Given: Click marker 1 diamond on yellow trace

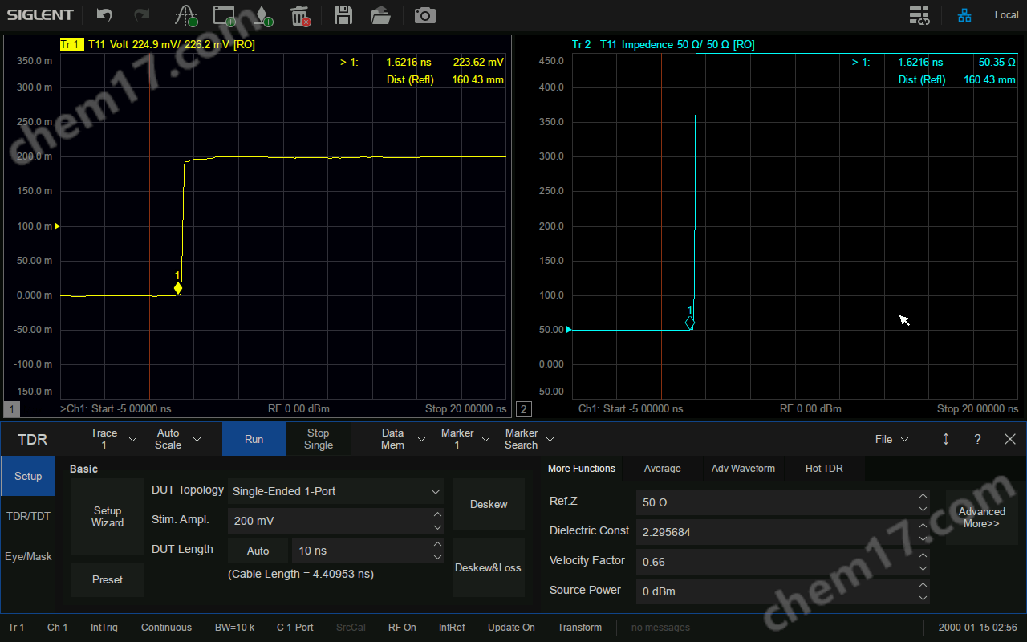Looking at the screenshot, I should (x=178, y=288).
